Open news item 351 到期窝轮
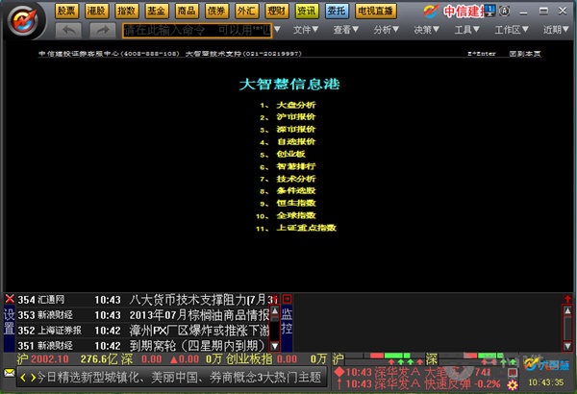577x394 pixels. point(143,346)
